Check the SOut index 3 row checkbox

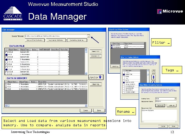(x=6, y=64)
